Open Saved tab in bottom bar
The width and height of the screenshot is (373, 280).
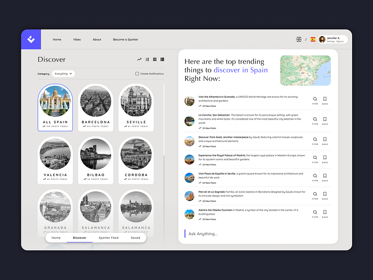pos(135,238)
